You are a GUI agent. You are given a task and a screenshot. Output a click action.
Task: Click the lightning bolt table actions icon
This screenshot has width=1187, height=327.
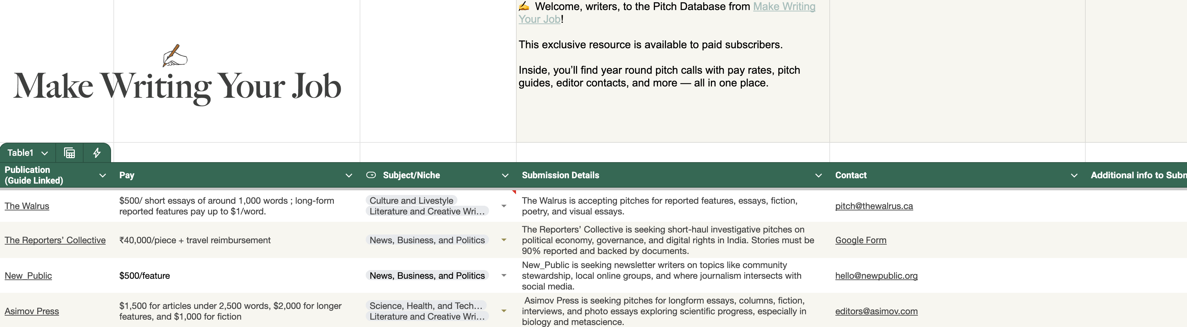click(97, 153)
